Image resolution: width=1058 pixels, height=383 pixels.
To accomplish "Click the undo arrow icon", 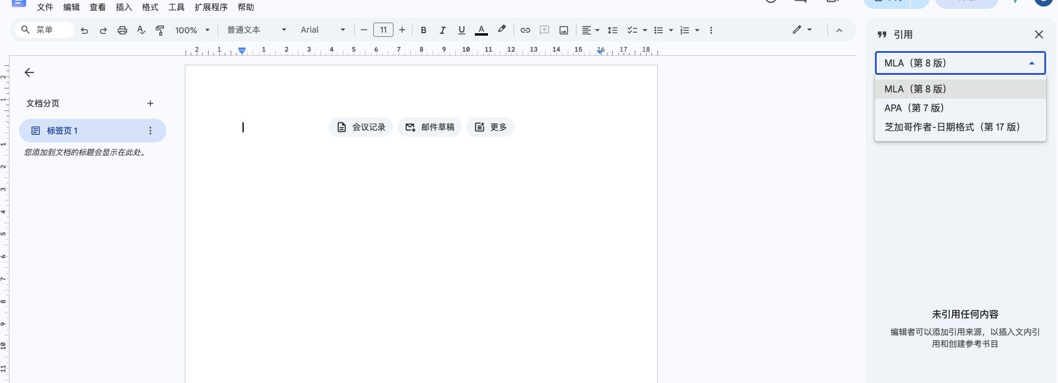I will (x=84, y=30).
